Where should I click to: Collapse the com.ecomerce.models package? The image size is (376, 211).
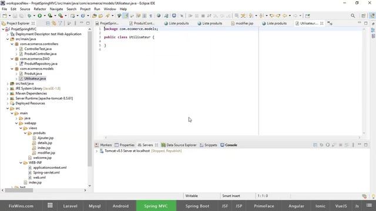coord(12,69)
